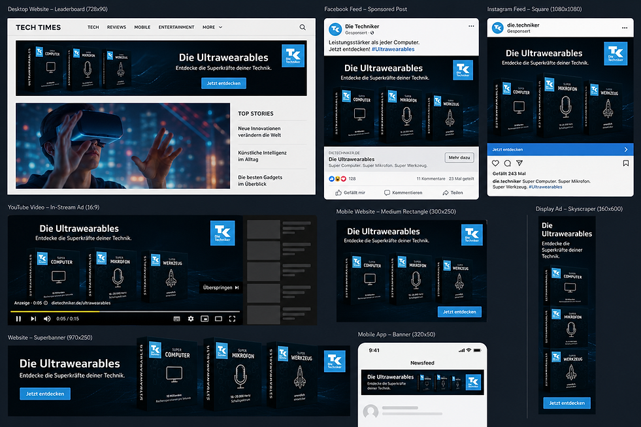
Task: Enter fullscreen in YouTube player
Action: tap(232, 319)
